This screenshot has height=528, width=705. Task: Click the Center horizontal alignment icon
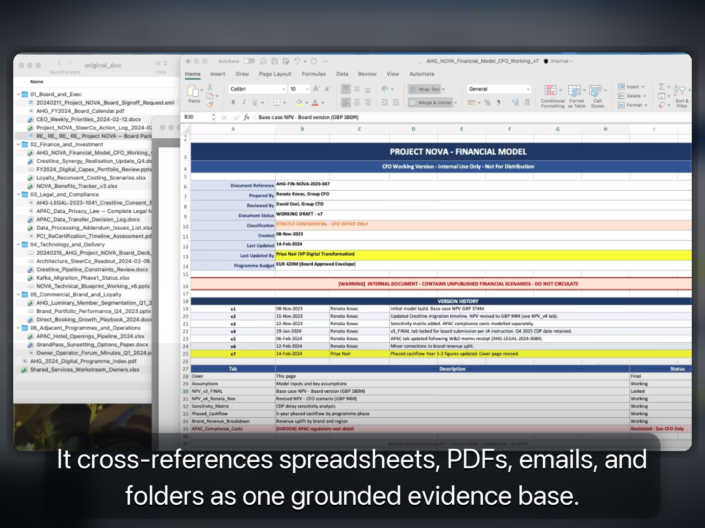tap(357, 102)
